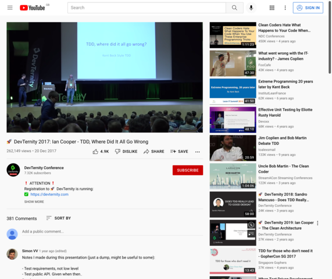Save video to a playlist
This screenshot has width=332, height=279.
tap(179, 152)
